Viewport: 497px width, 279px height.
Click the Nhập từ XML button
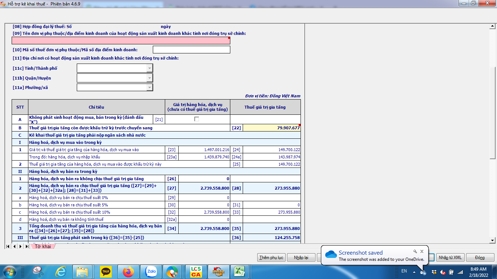pyautogui.click(x=450, y=258)
